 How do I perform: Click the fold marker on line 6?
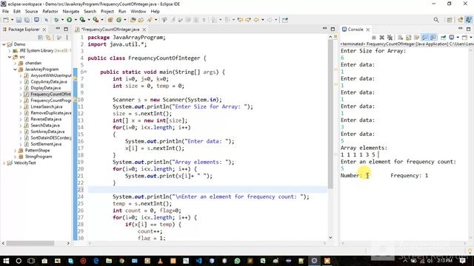pyautogui.click(x=86, y=72)
